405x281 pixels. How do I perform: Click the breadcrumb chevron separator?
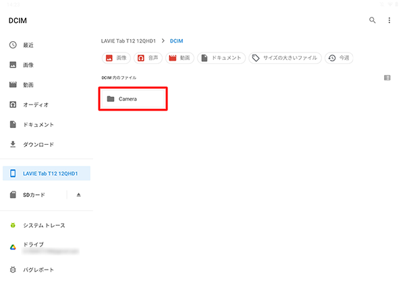[163, 40]
